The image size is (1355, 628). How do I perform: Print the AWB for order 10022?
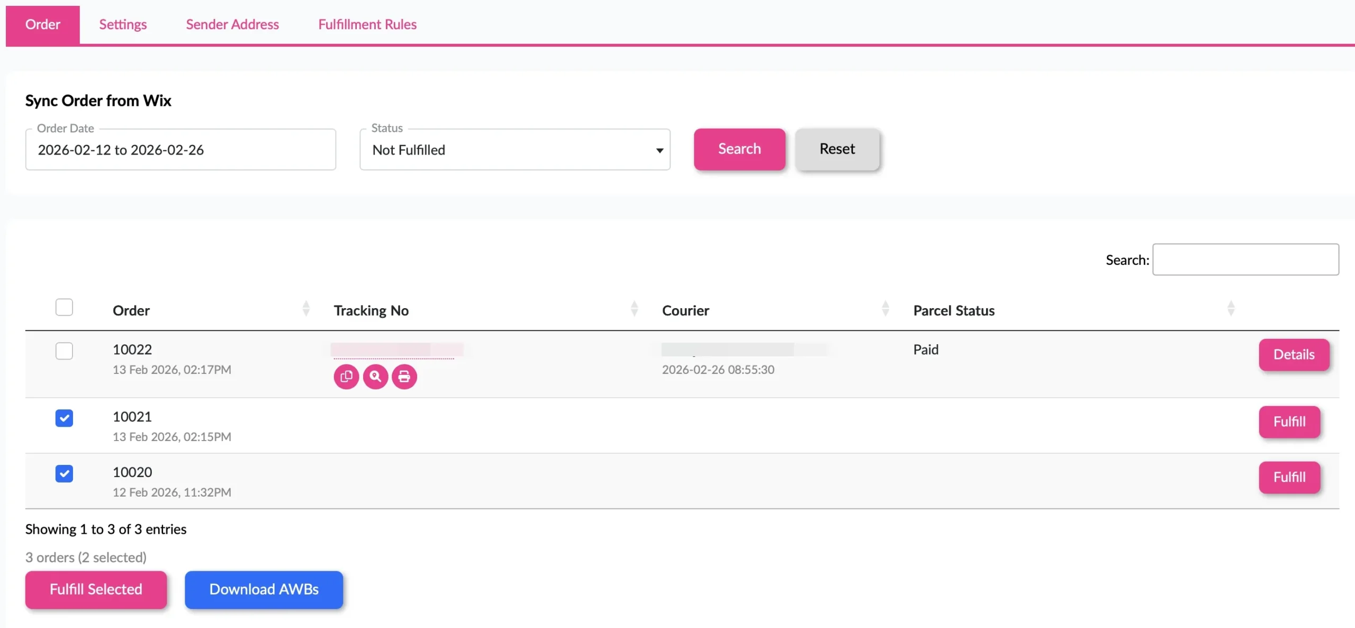404,376
